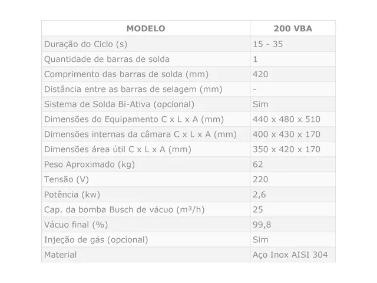Select the 350 x 420 x 170 value

[x=286, y=149]
